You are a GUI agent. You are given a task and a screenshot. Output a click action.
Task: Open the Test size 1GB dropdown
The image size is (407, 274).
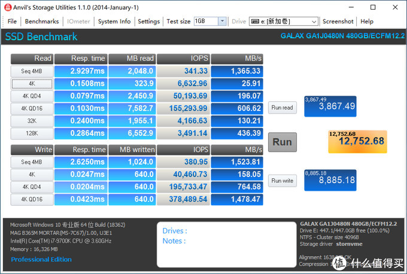222,22
